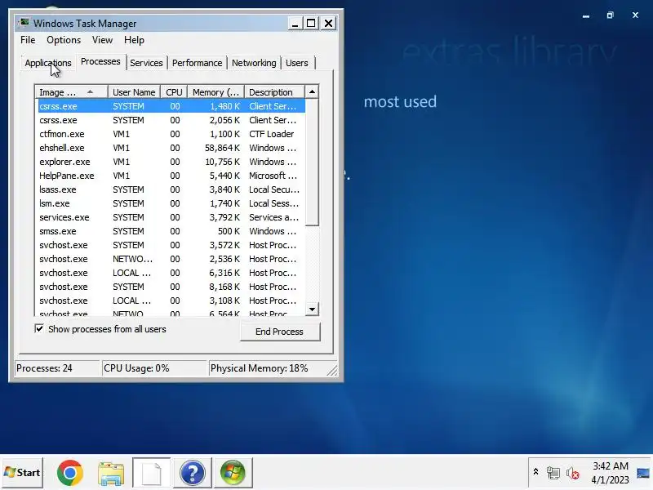Click the process list scroll up arrow

pos(312,91)
